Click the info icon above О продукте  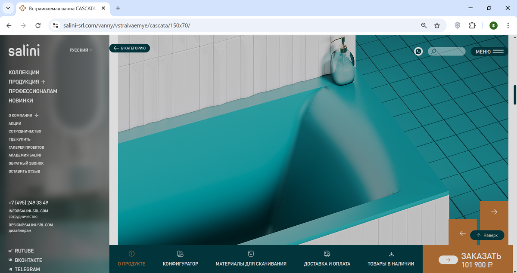coord(131,254)
